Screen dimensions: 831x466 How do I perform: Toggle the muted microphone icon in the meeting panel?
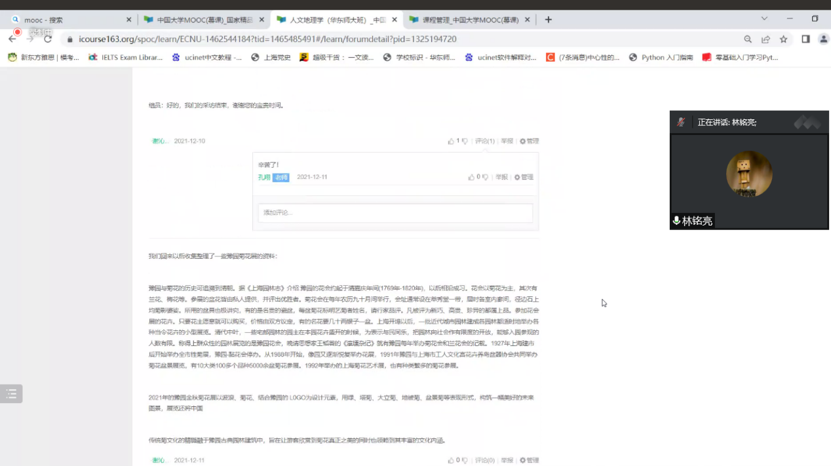coord(681,122)
